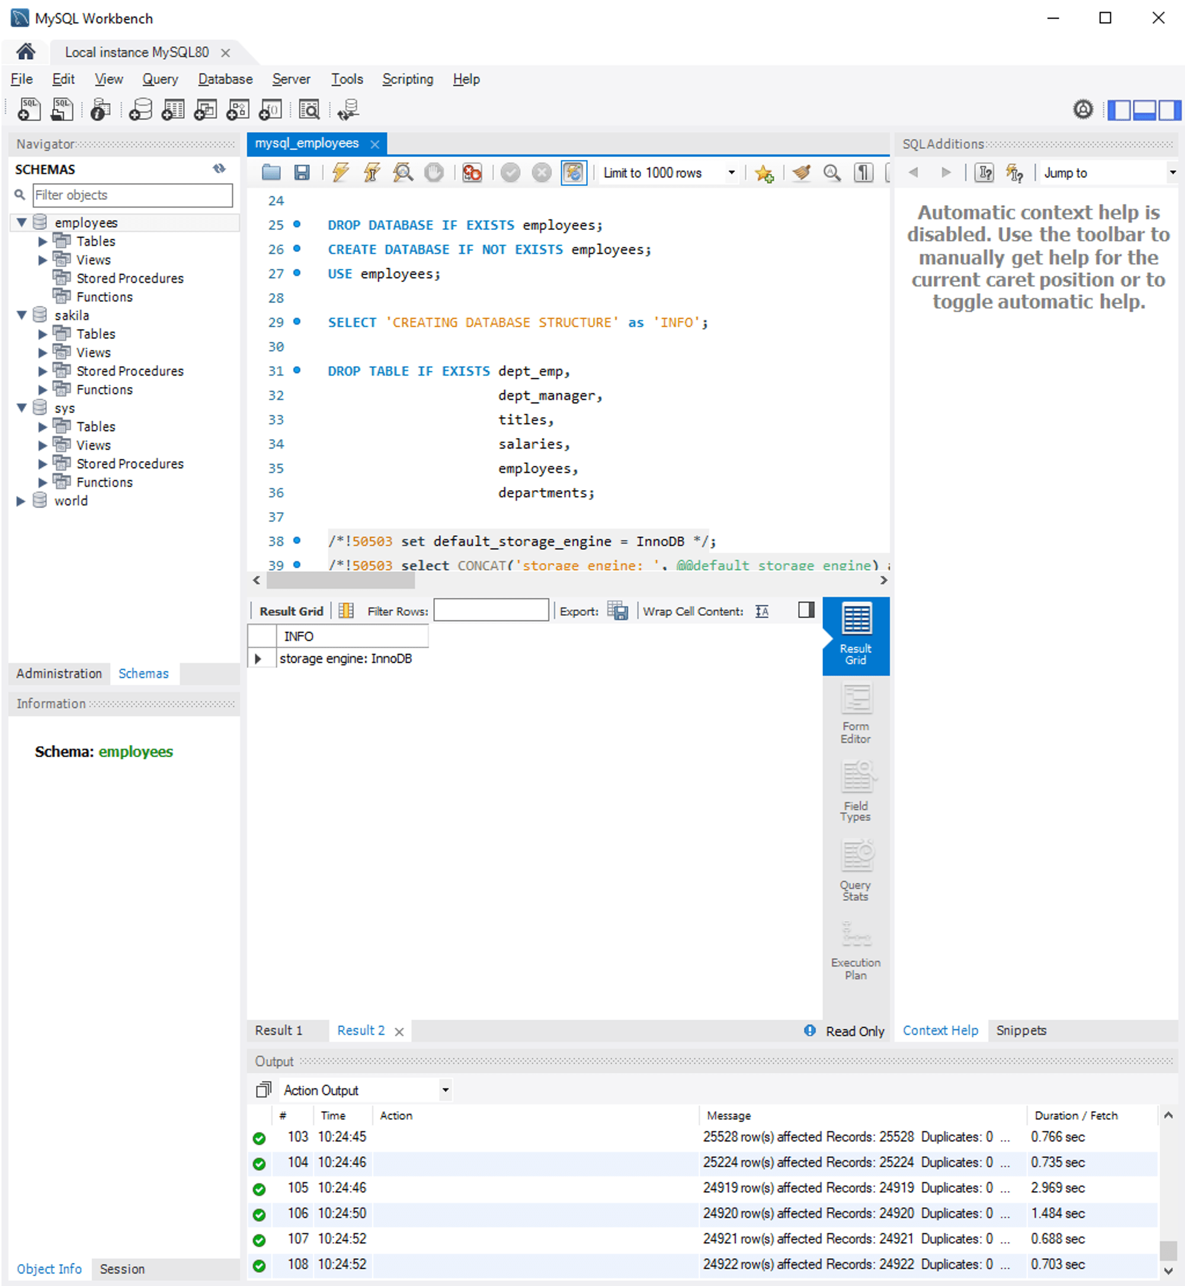
Task: Click the Beautify query broom icon
Action: pos(802,172)
